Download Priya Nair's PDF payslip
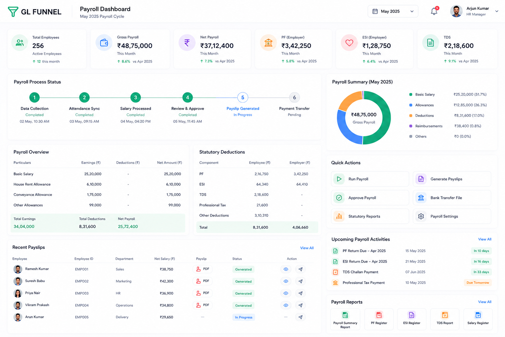Image resolution: width=505 pixels, height=337 pixels. [x=203, y=293]
